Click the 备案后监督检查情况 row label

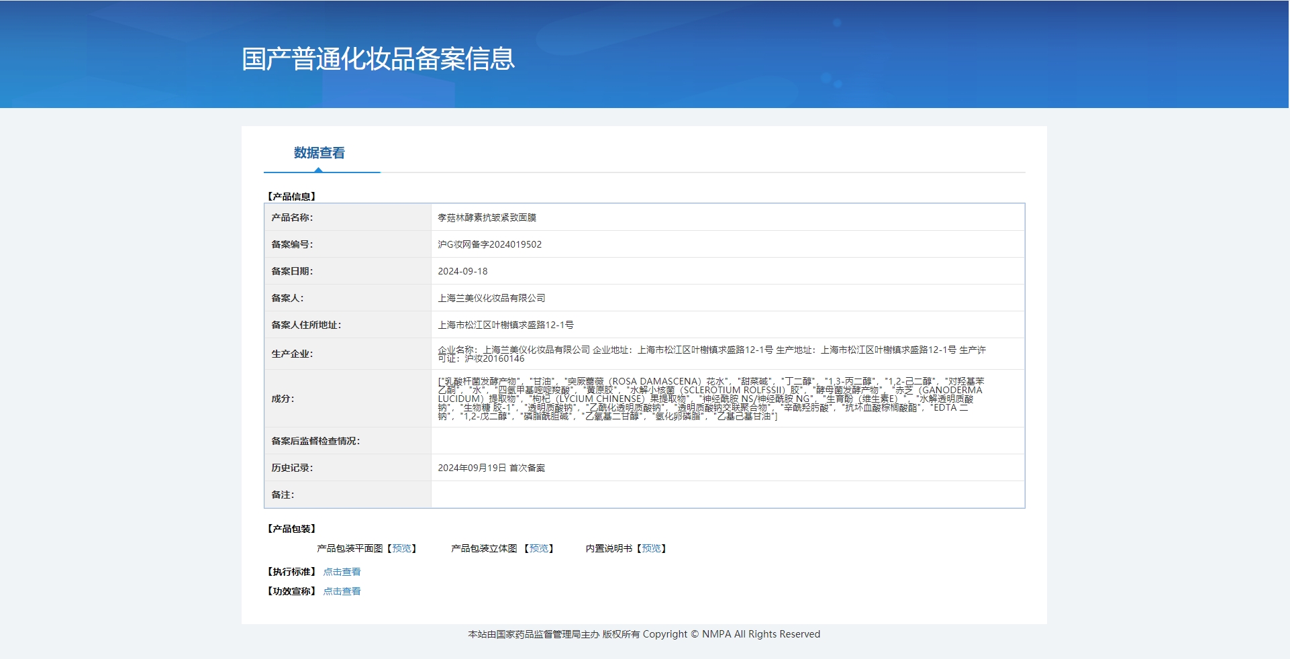[315, 441]
